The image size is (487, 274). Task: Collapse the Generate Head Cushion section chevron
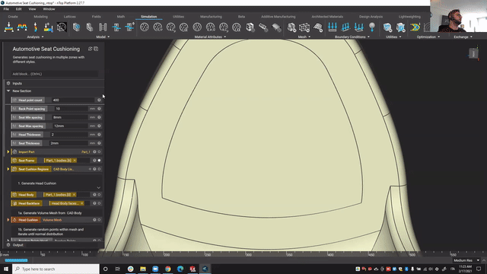[98, 188]
